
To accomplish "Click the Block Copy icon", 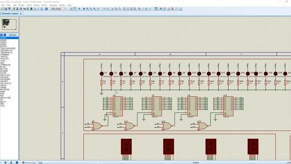I will tap(124, 9).
